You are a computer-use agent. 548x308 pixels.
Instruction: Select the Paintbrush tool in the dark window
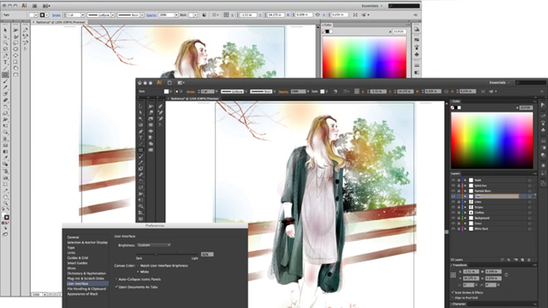click(141, 156)
